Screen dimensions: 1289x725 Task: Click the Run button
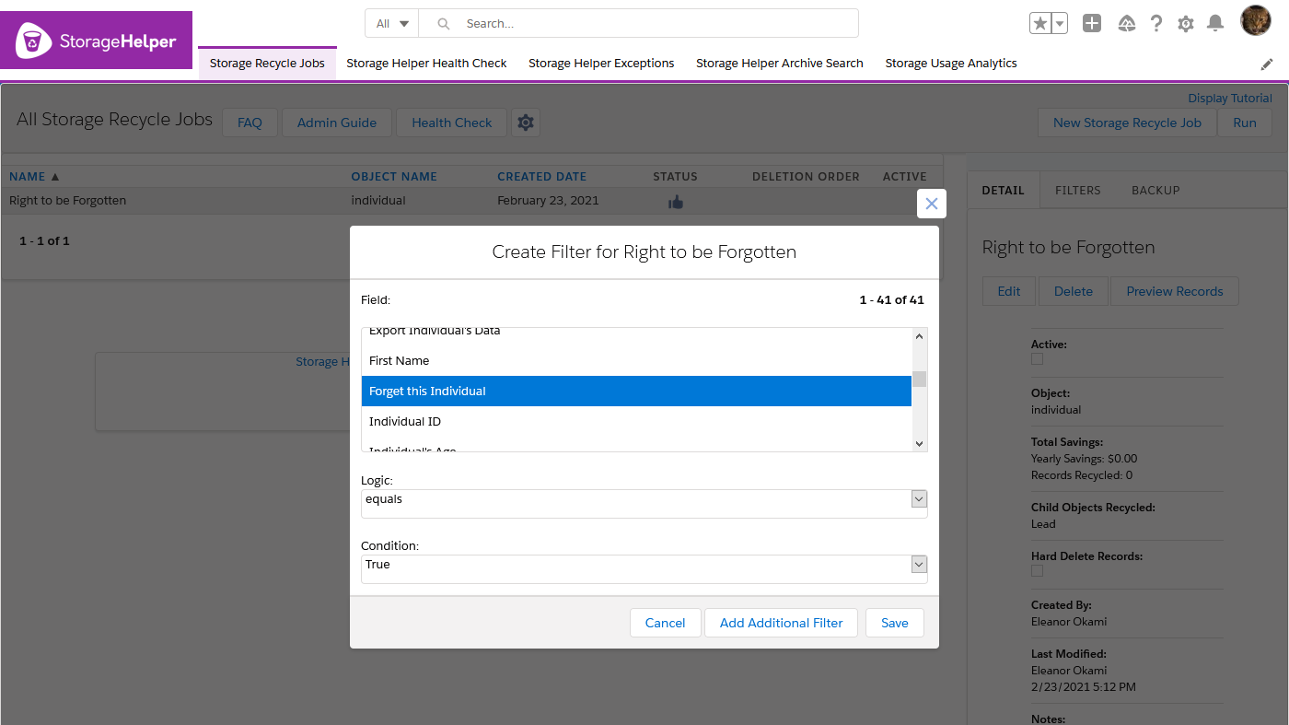[x=1245, y=123]
